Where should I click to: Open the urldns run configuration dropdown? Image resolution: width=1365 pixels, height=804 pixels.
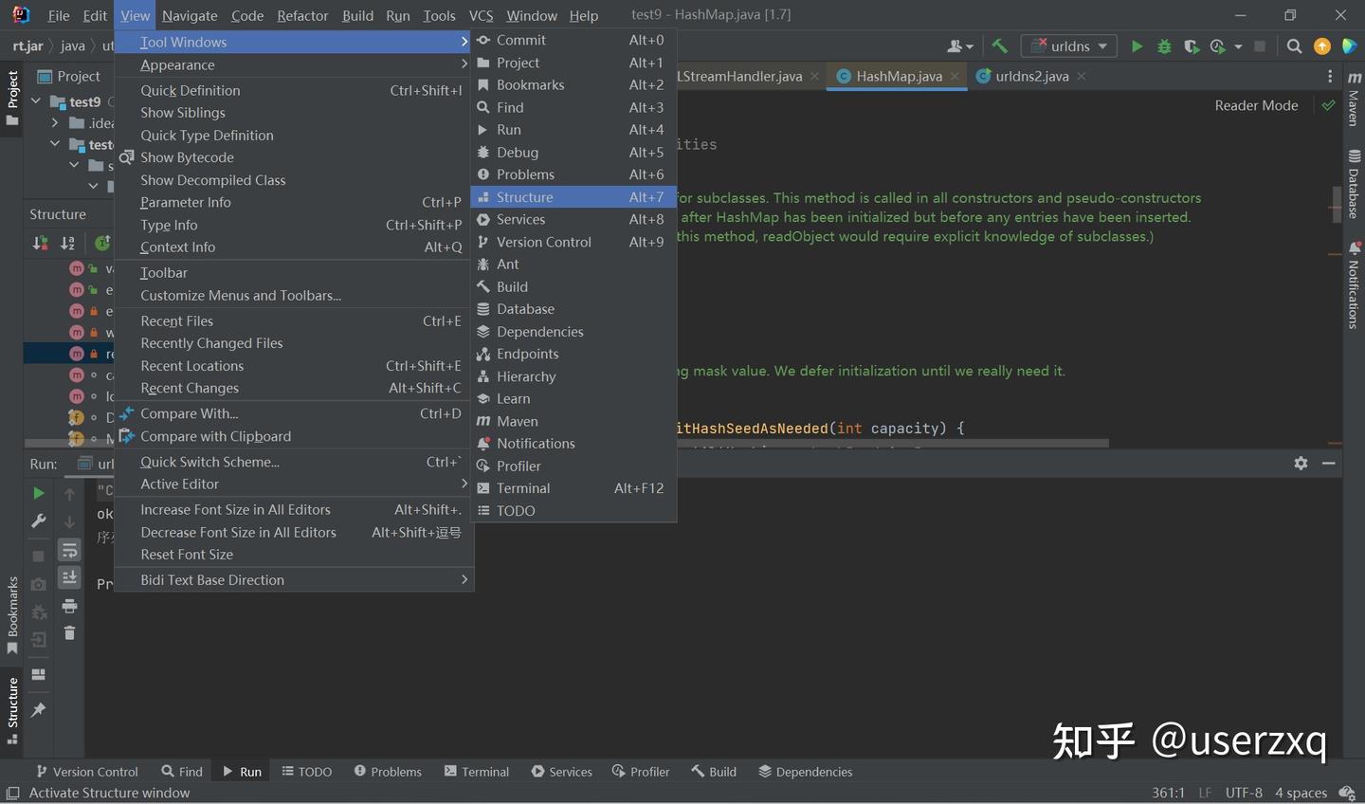click(1069, 46)
